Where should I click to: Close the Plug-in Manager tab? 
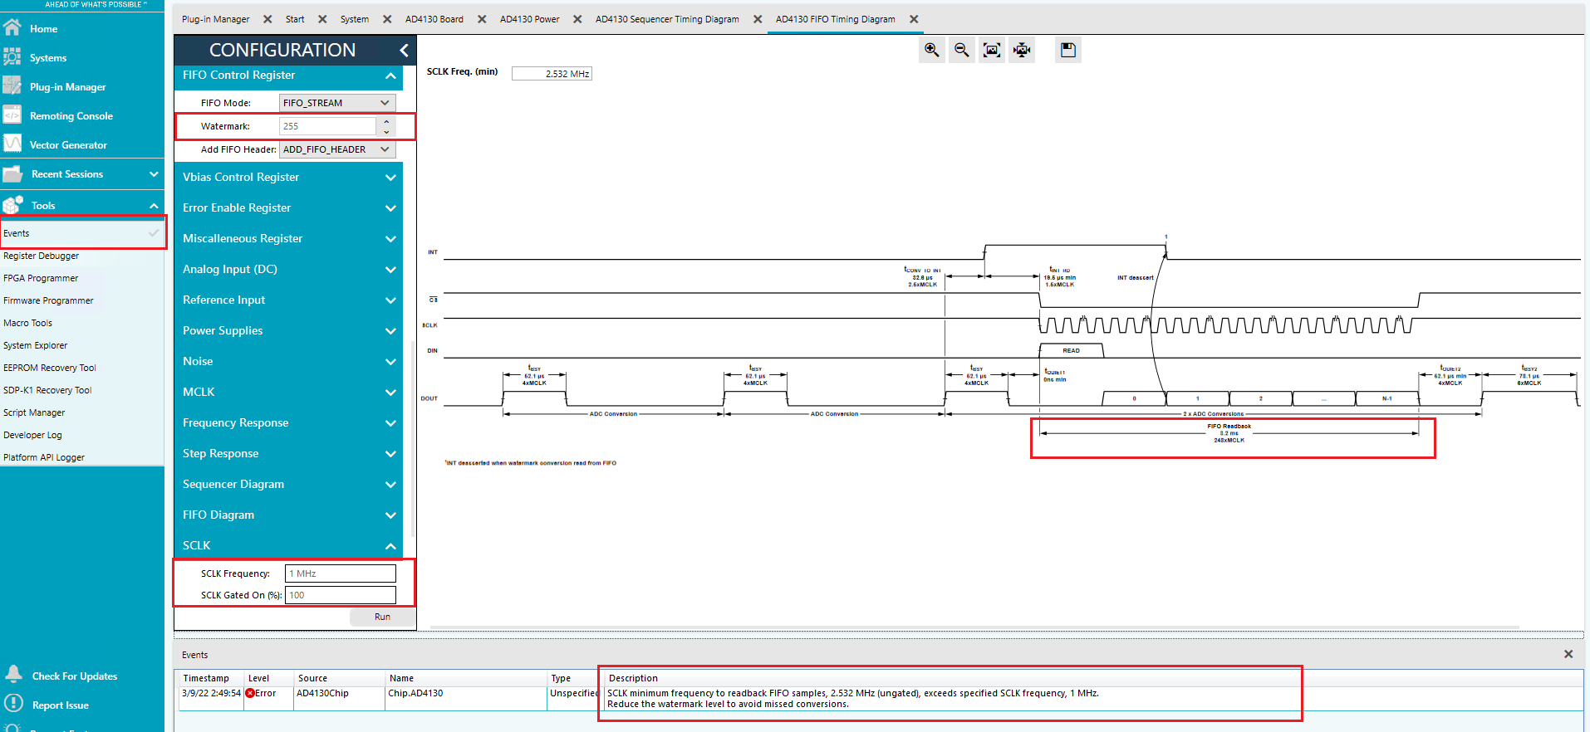tap(267, 19)
